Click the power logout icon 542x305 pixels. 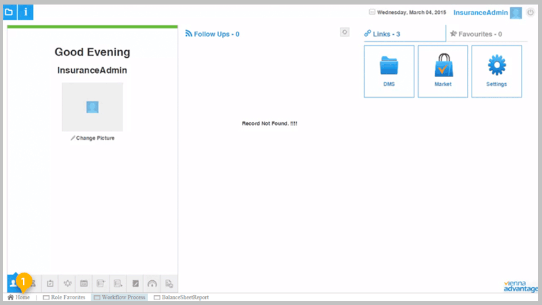tap(531, 13)
